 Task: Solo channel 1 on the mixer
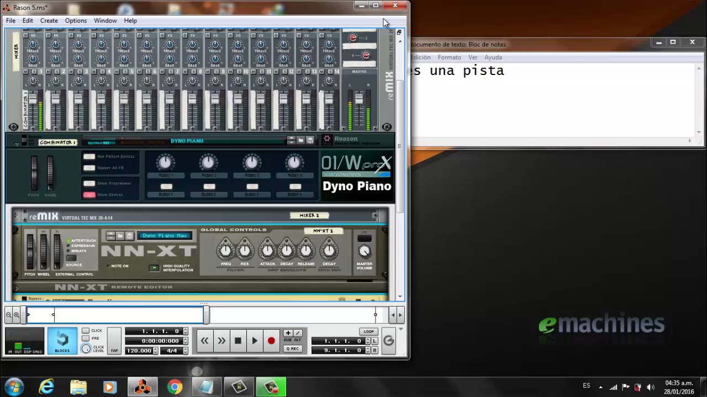point(34,72)
